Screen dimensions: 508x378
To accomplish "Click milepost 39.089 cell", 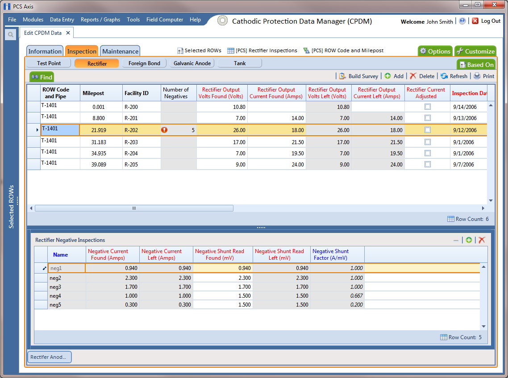I will click(101, 164).
